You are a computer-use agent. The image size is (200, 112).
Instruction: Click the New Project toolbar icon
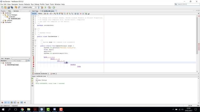tap(6, 7)
